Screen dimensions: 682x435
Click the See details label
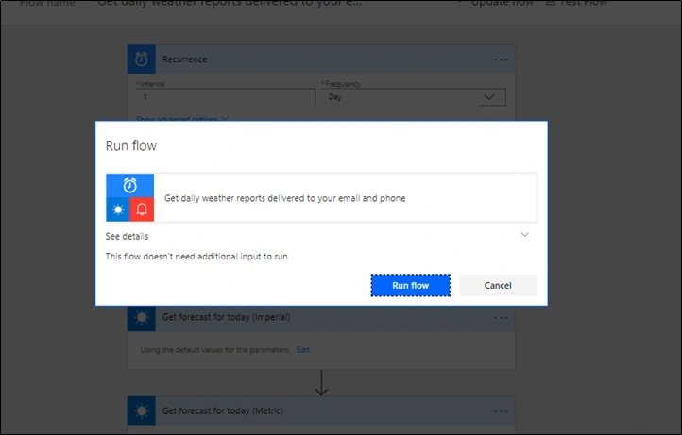pyautogui.click(x=127, y=236)
